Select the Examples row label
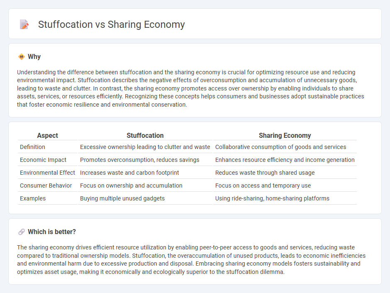Image resolution: width=390 pixels, height=293 pixels. 33,198
